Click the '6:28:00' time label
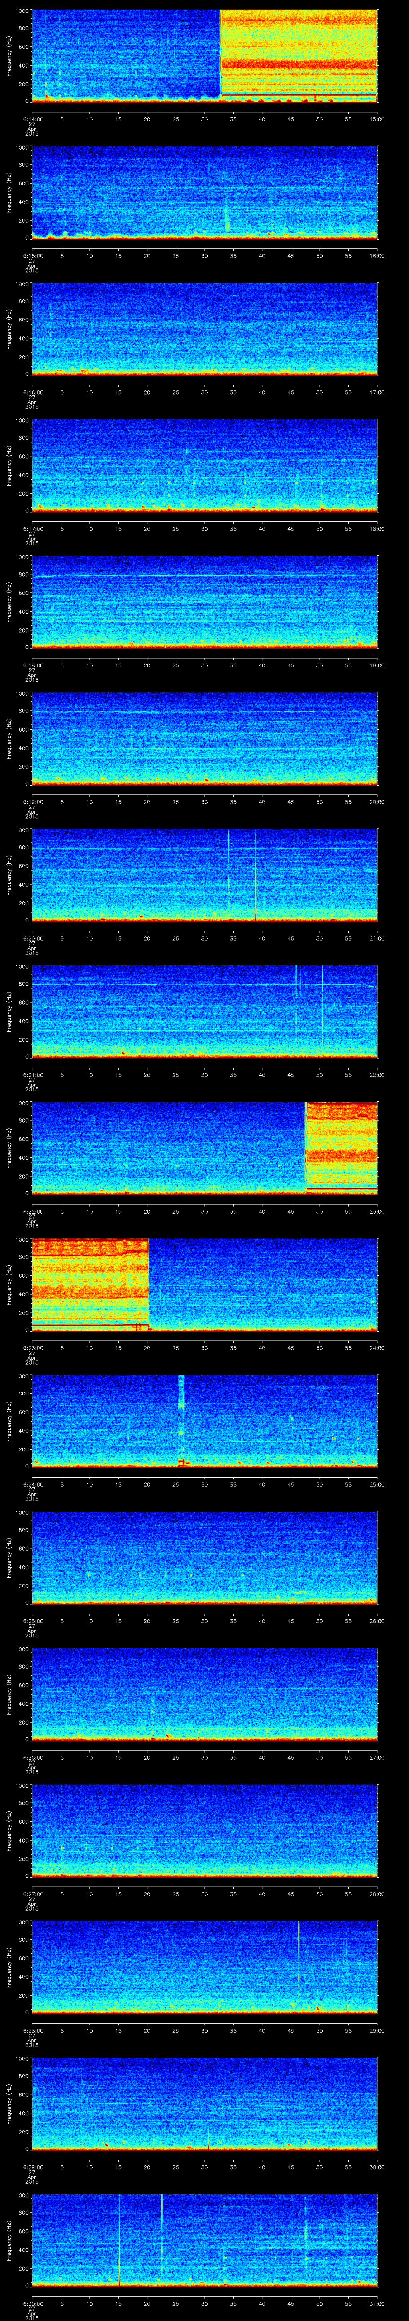The height and width of the screenshot is (2321, 409). (x=32, y=2029)
